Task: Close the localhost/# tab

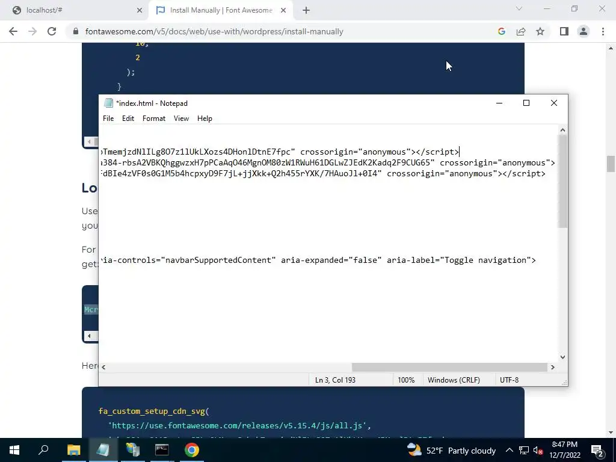Action: (140, 10)
